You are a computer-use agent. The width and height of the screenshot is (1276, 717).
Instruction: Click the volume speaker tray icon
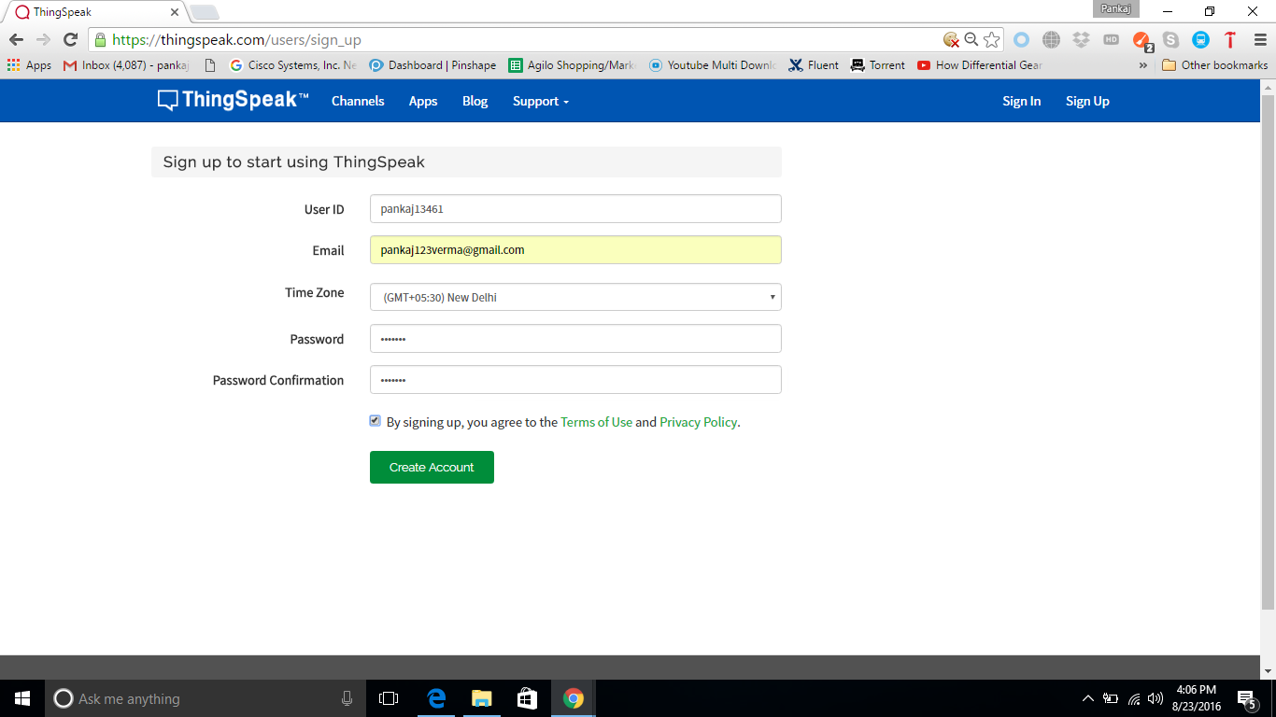pos(1155,698)
